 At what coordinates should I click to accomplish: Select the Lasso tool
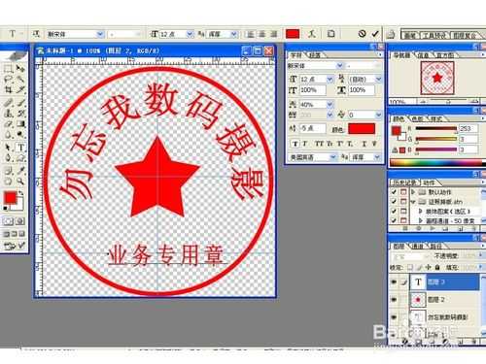point(8,79)
